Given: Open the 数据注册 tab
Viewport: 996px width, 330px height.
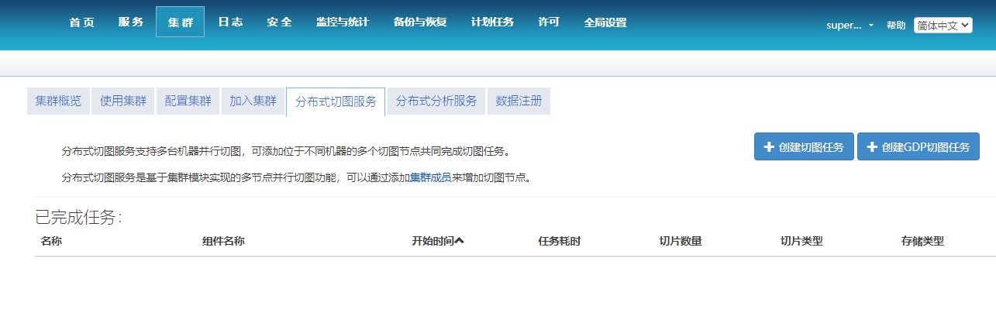Looking at the screenshot, I should tap(519, 101).
